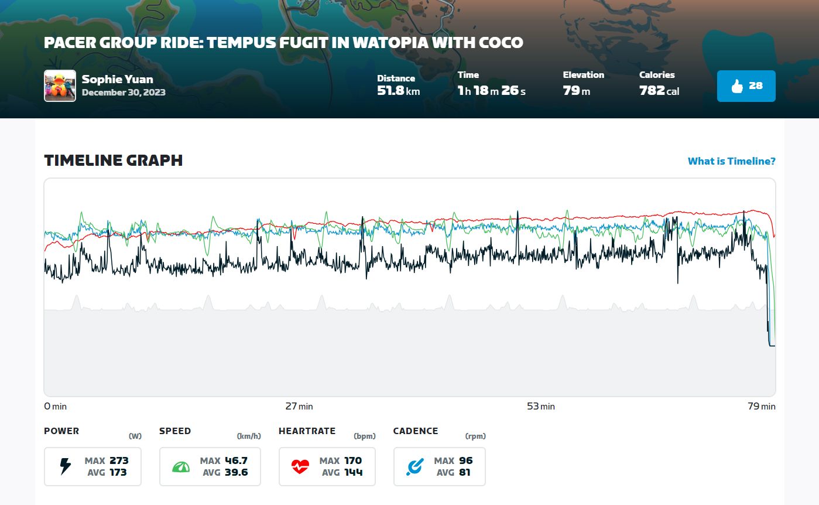
Task: Click the red heartrate heart icon
Action: (x=300, y=467)
